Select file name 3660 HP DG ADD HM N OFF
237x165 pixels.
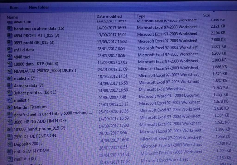click(x=40, y=121)
